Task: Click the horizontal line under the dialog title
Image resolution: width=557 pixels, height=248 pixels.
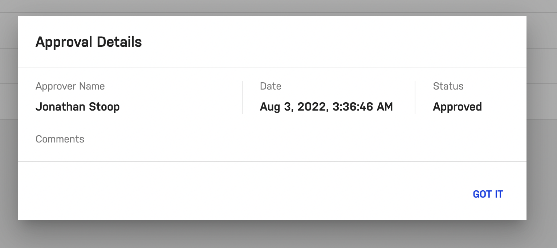Action: pos(272,67)
